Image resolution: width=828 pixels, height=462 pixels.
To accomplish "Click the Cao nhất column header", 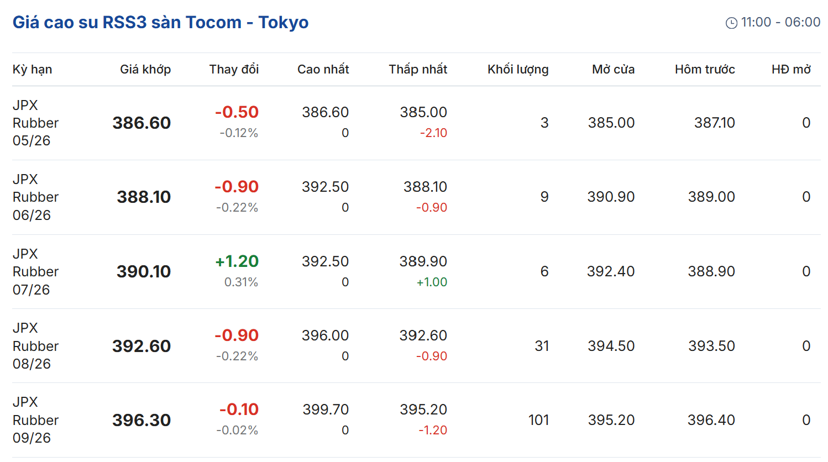I will [x=323, y=69].
